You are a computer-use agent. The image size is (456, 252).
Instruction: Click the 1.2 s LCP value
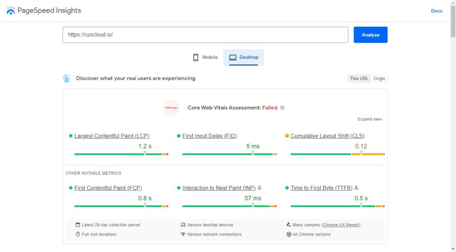(145, 146)
